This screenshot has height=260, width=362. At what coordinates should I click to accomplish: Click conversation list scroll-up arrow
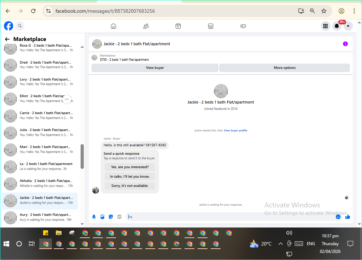pyautogui.click(x=82, y=47)
